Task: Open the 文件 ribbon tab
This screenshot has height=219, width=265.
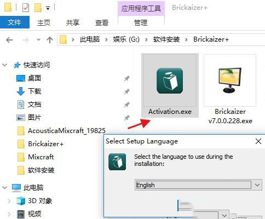Action: click(15, 22)
